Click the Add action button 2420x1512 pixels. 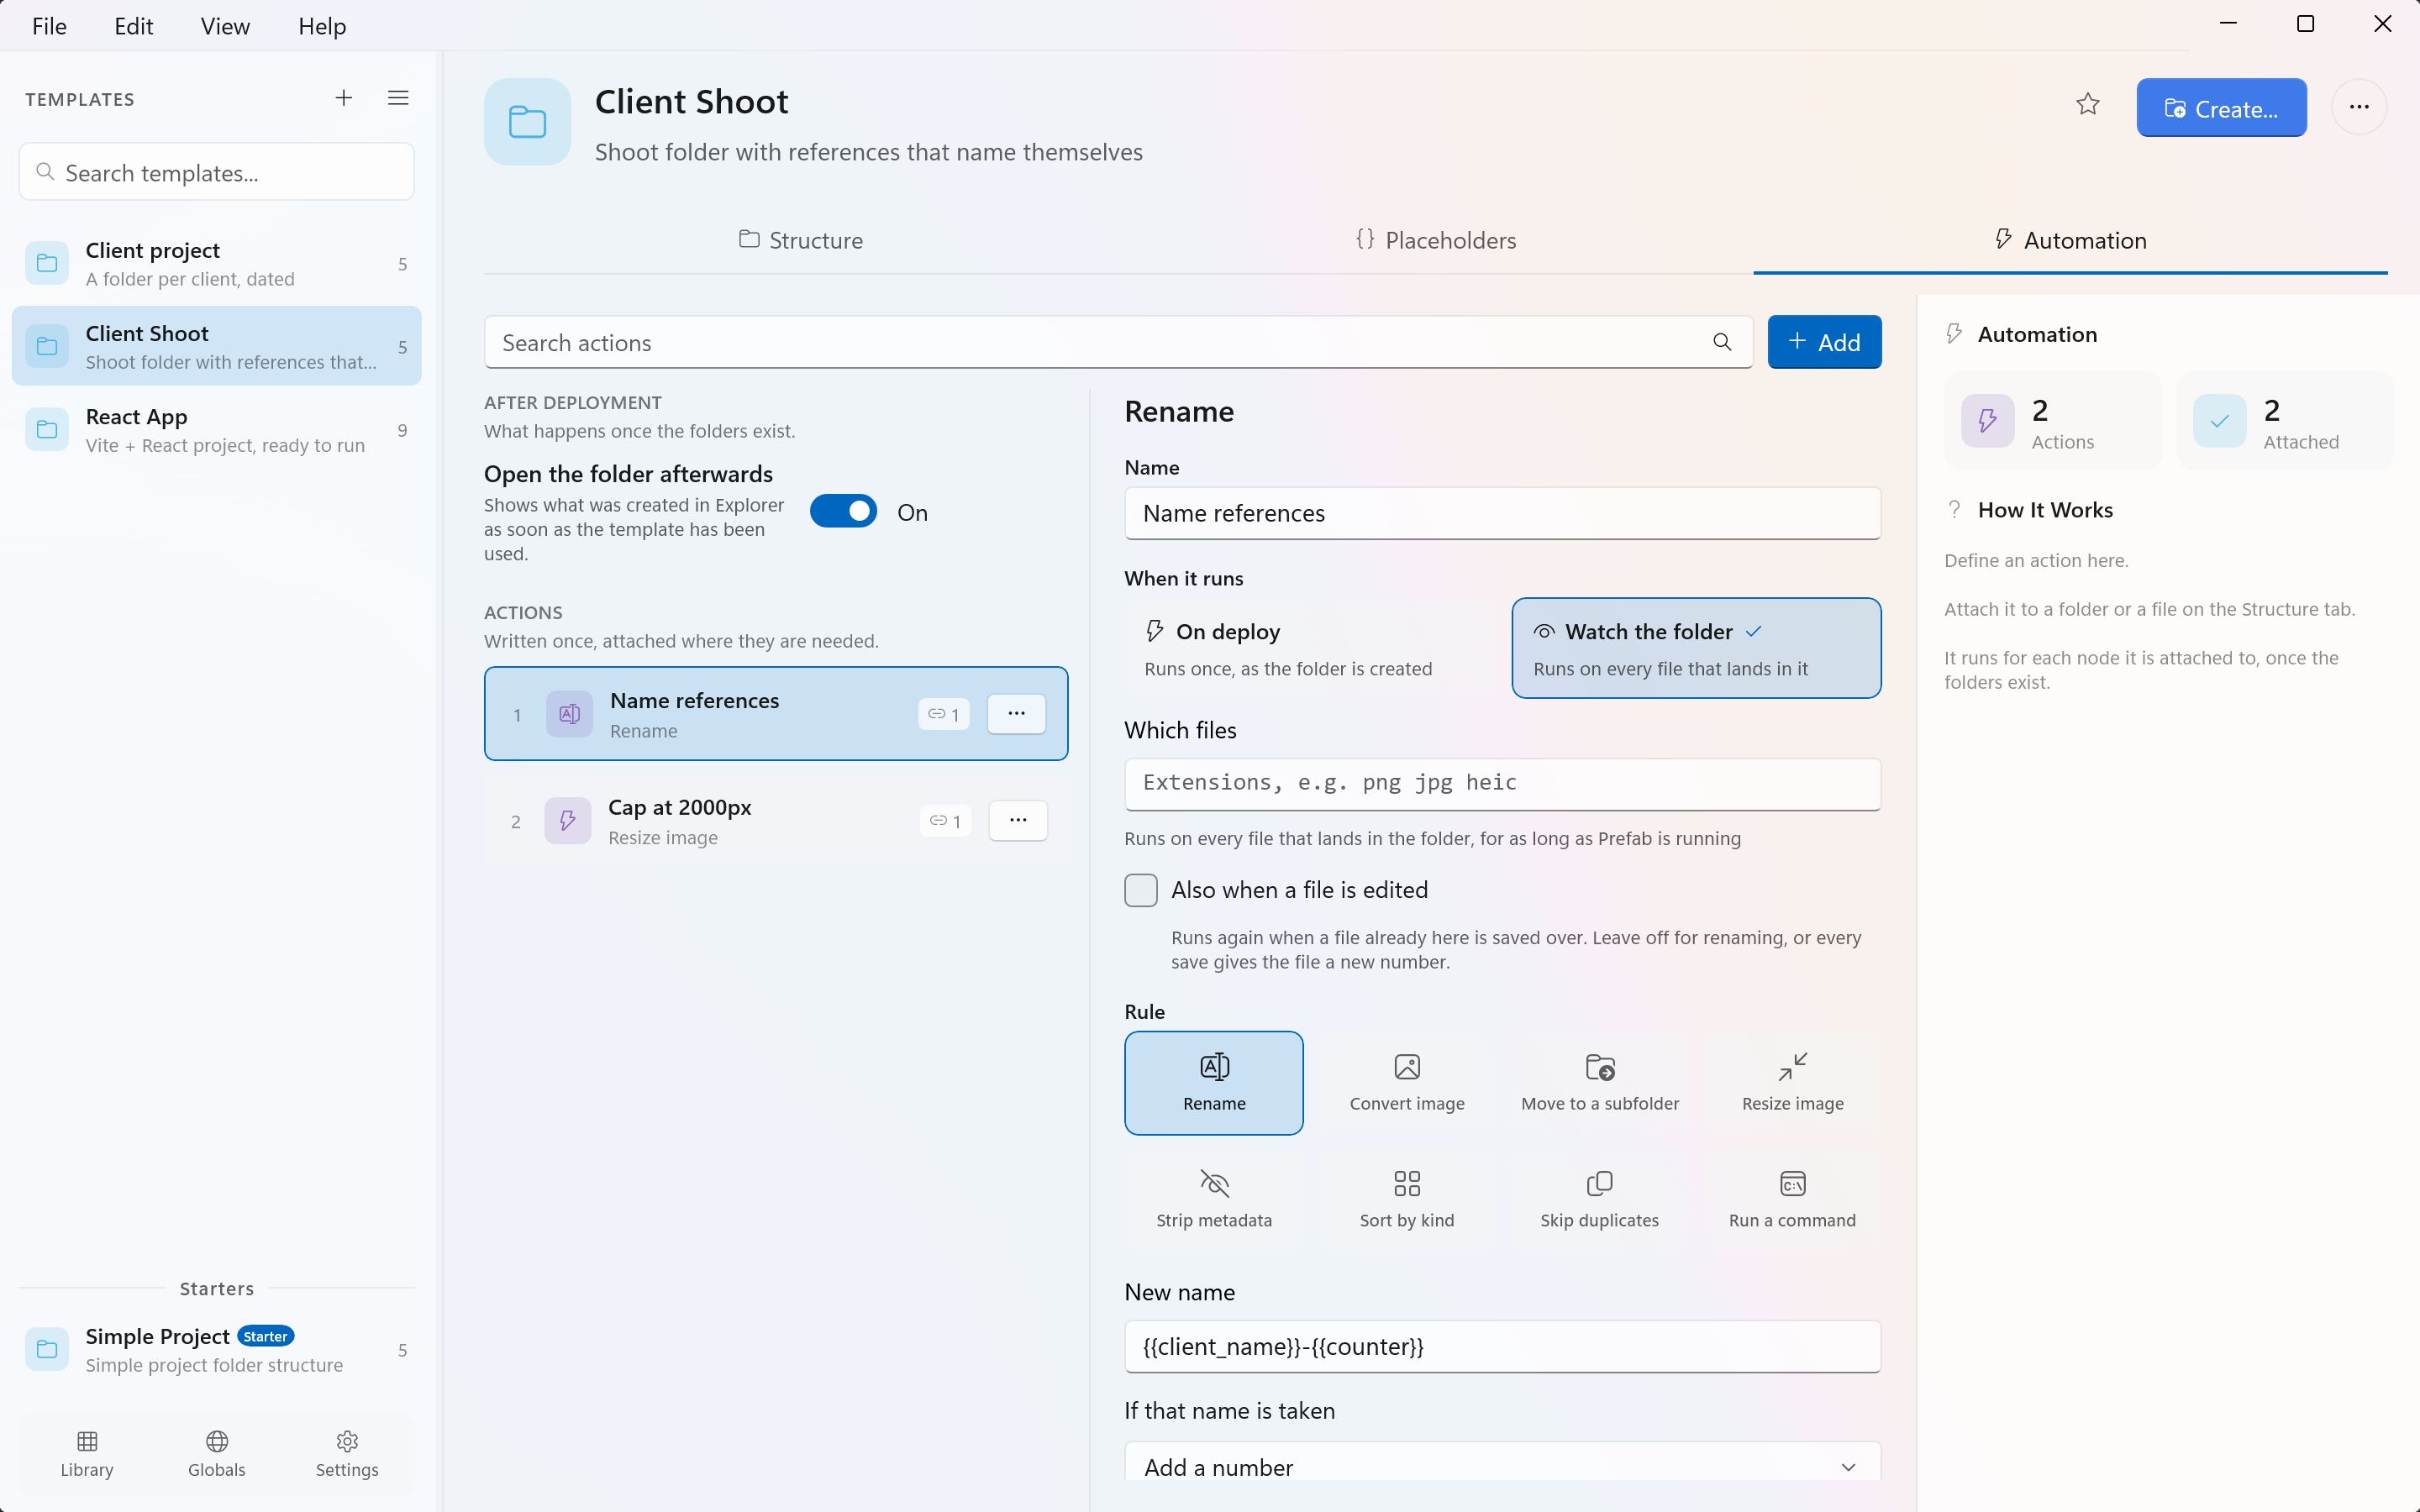(1824, 342)
